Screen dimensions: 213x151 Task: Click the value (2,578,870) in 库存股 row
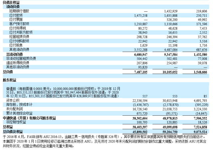point(171,105)
